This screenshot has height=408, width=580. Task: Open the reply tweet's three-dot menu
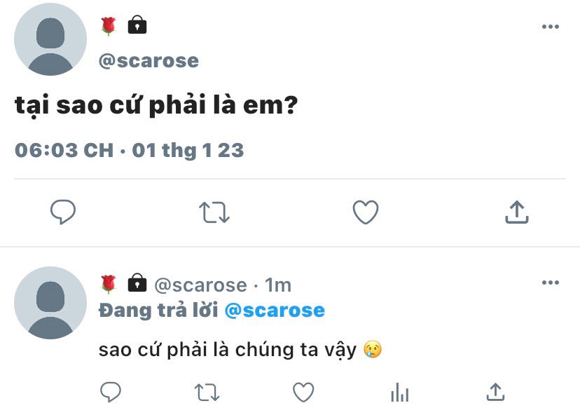point(551,283)
